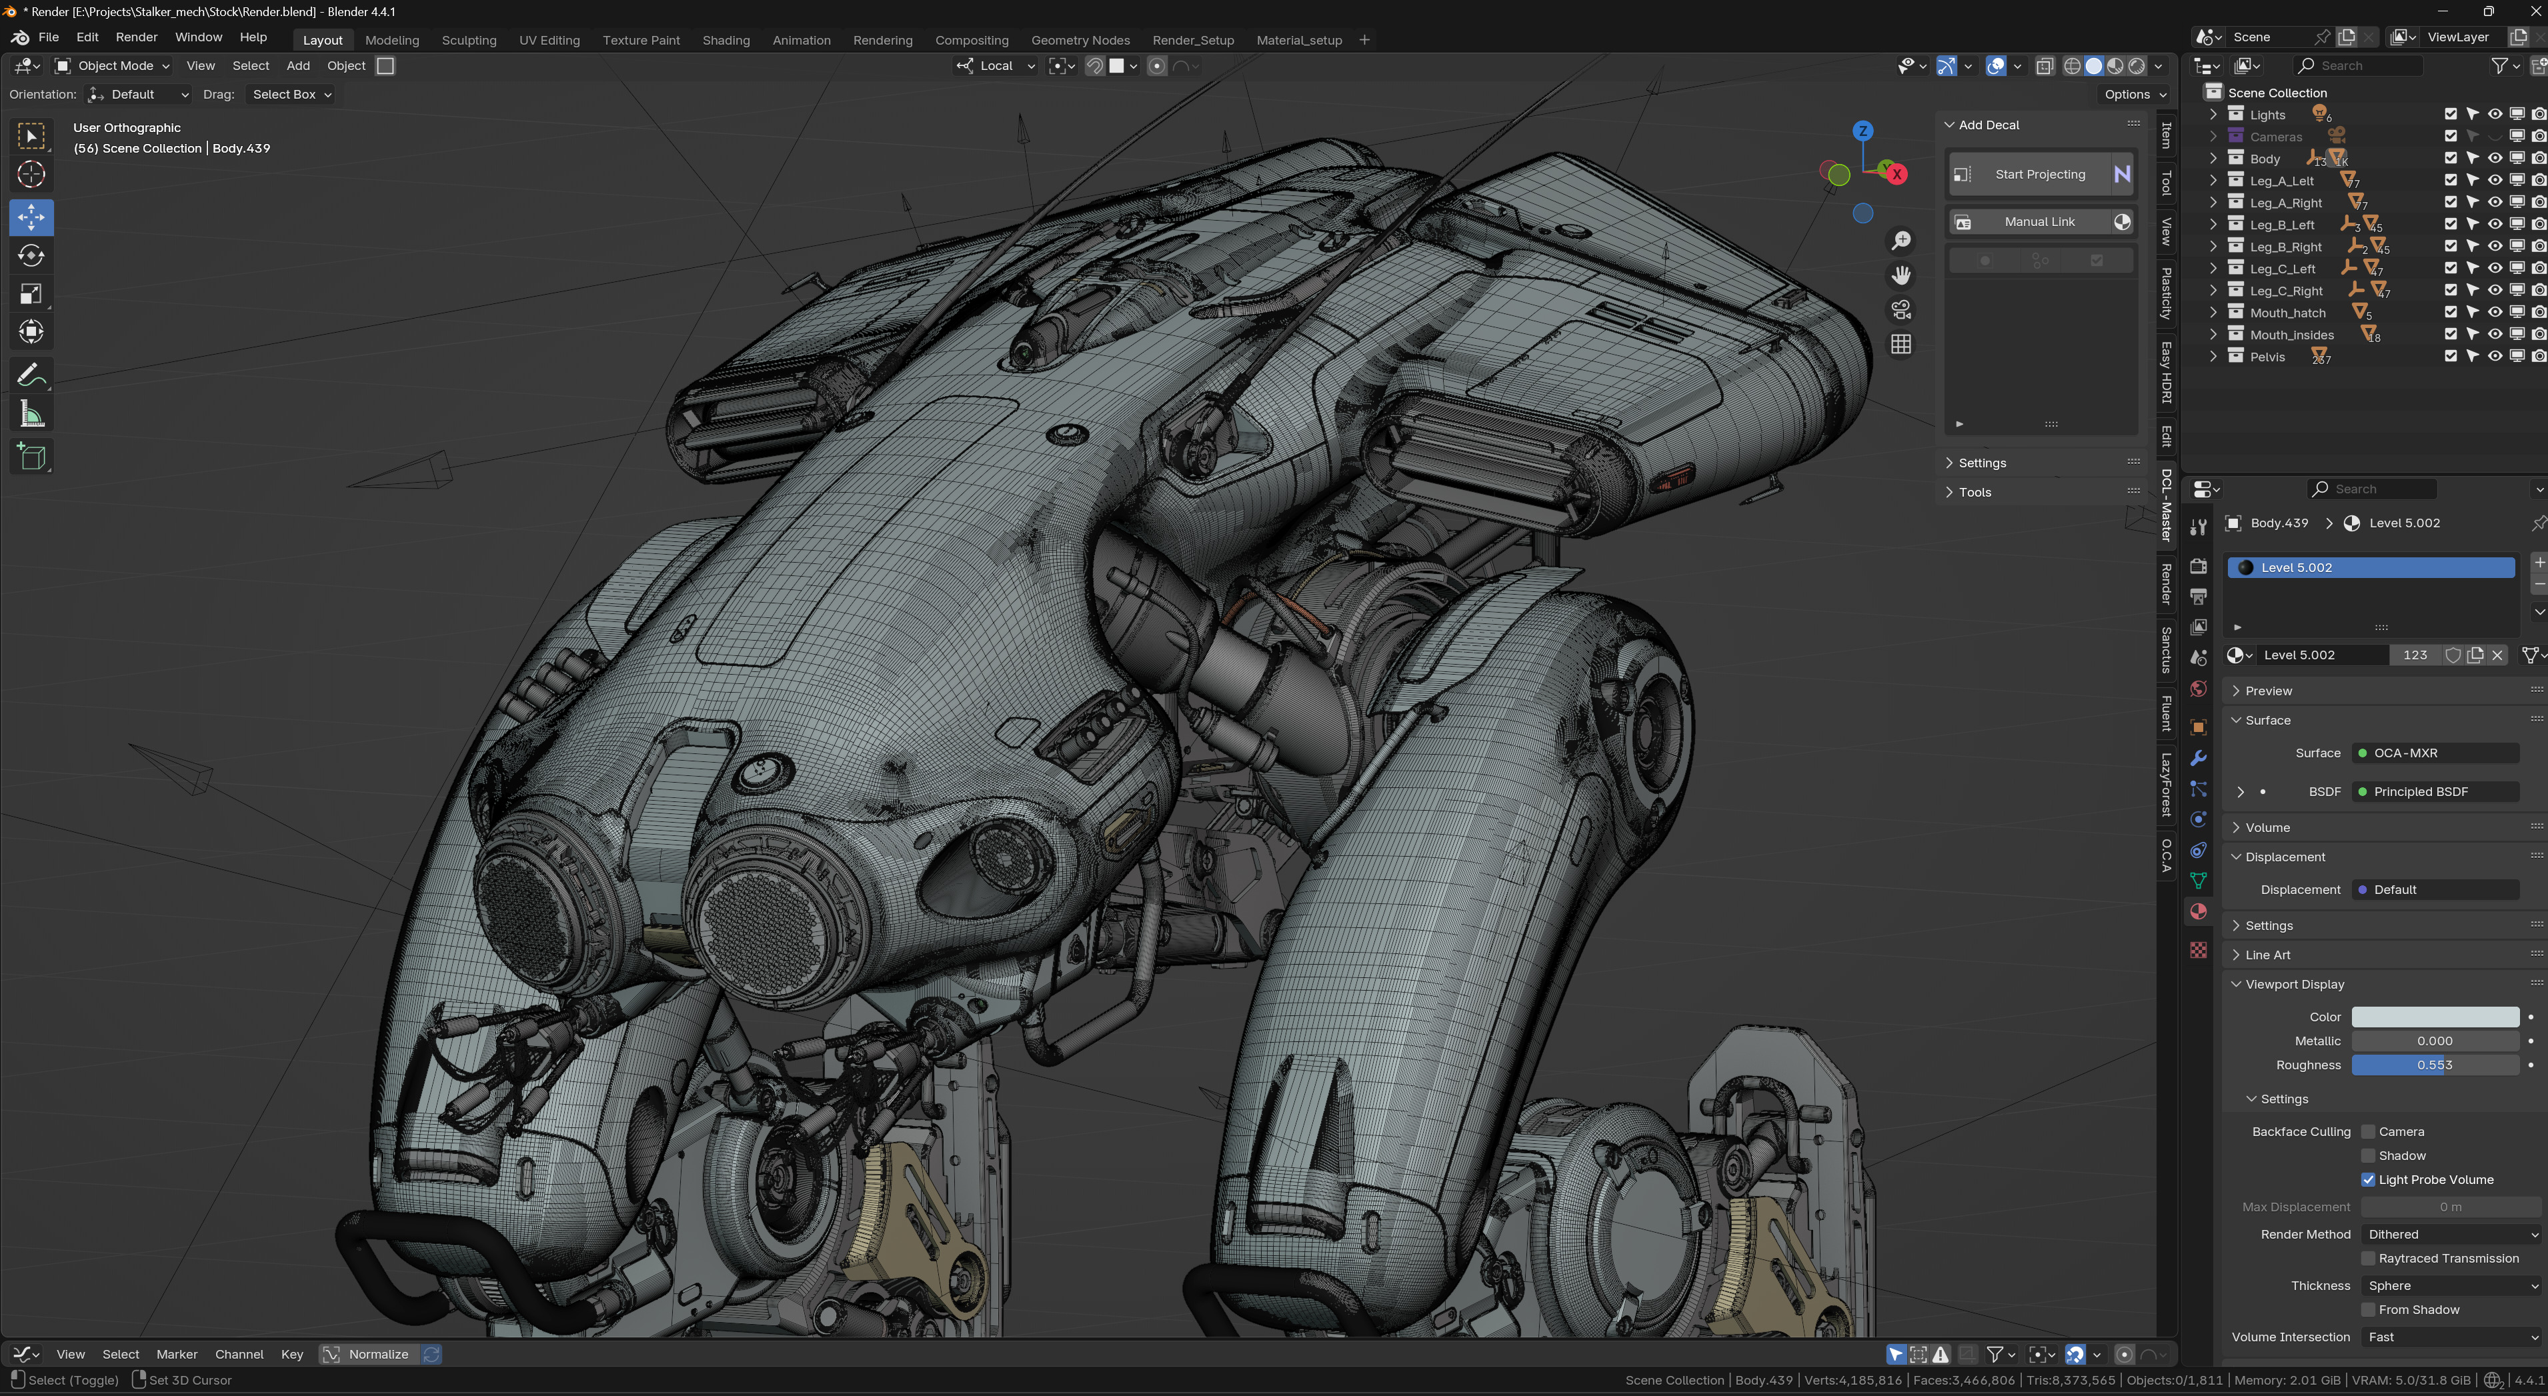Enable Raytraced Transmission checkbox

tap(2368, 1259)
